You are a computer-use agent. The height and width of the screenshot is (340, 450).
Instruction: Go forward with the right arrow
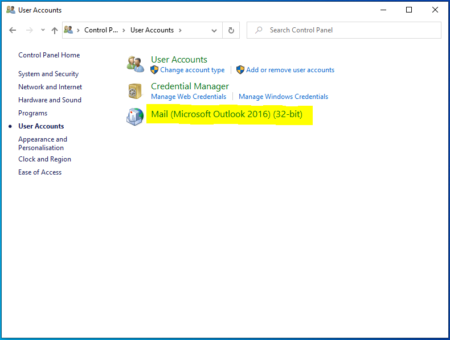click(x=29, y=30)
